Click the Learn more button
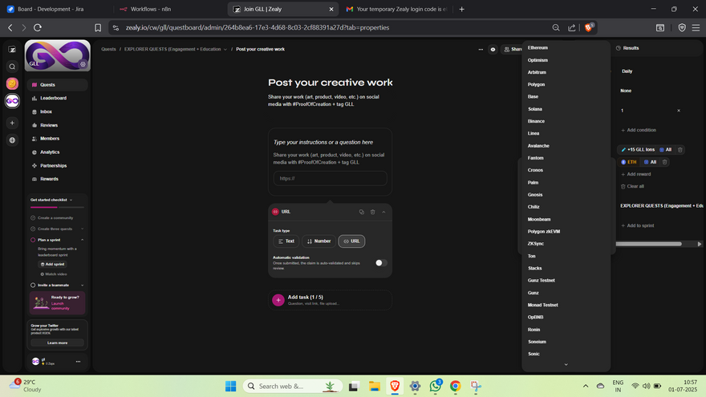The image size is (706, 397). [58, 342]
